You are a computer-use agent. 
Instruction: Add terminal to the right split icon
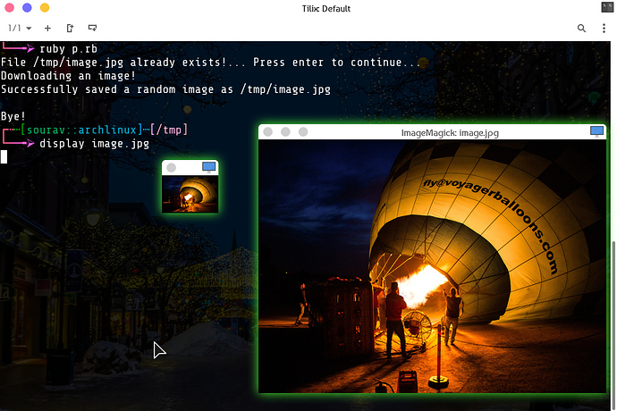pyautogui.click(x=70, y=29)
